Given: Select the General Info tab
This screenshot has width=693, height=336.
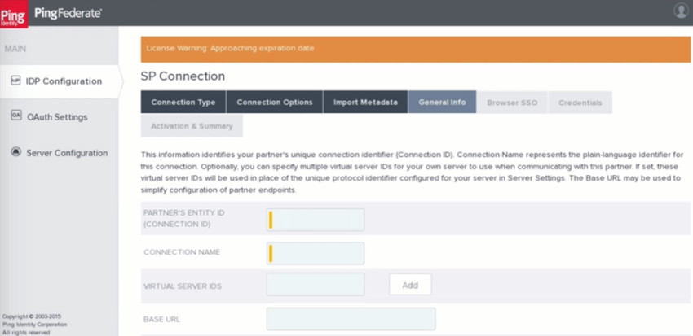Looking at the screenshot, I should [x=442, y=103].
